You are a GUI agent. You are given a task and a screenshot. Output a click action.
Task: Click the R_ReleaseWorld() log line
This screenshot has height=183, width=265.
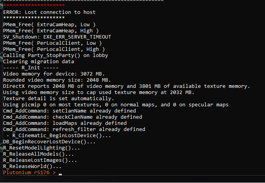click(32, 166)
